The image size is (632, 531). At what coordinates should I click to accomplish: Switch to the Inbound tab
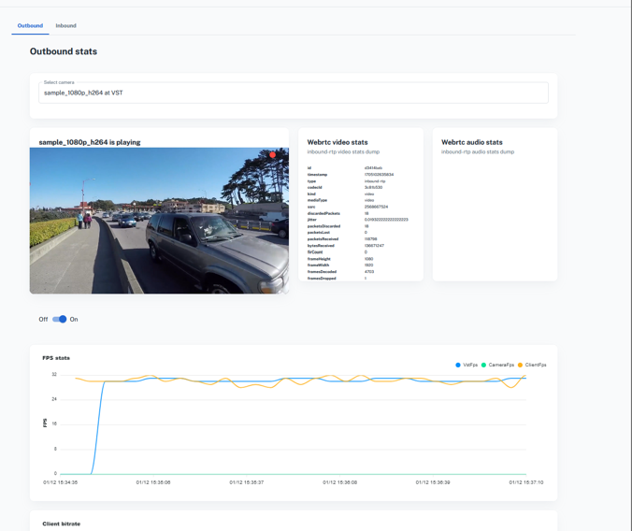[65, 25]
